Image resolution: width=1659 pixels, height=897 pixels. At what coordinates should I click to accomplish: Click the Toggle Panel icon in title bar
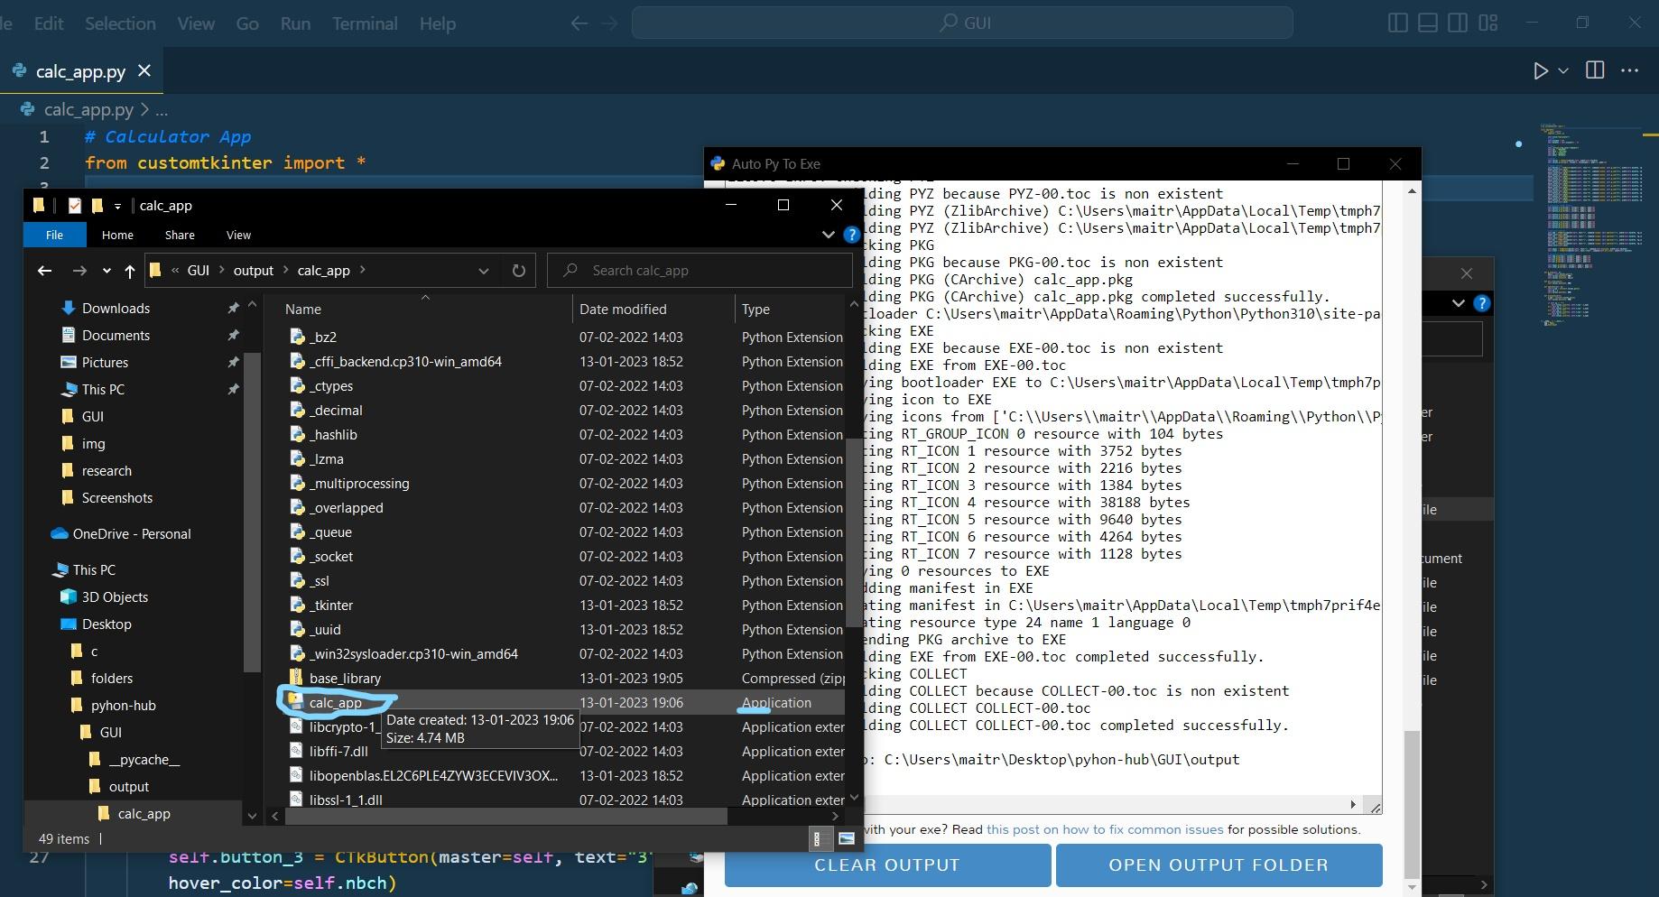click(1426, 23)
